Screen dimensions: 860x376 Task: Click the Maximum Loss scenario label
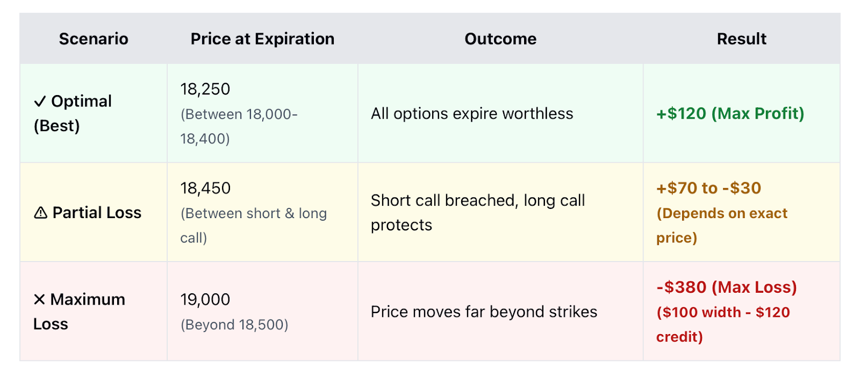tap(79, 312)
